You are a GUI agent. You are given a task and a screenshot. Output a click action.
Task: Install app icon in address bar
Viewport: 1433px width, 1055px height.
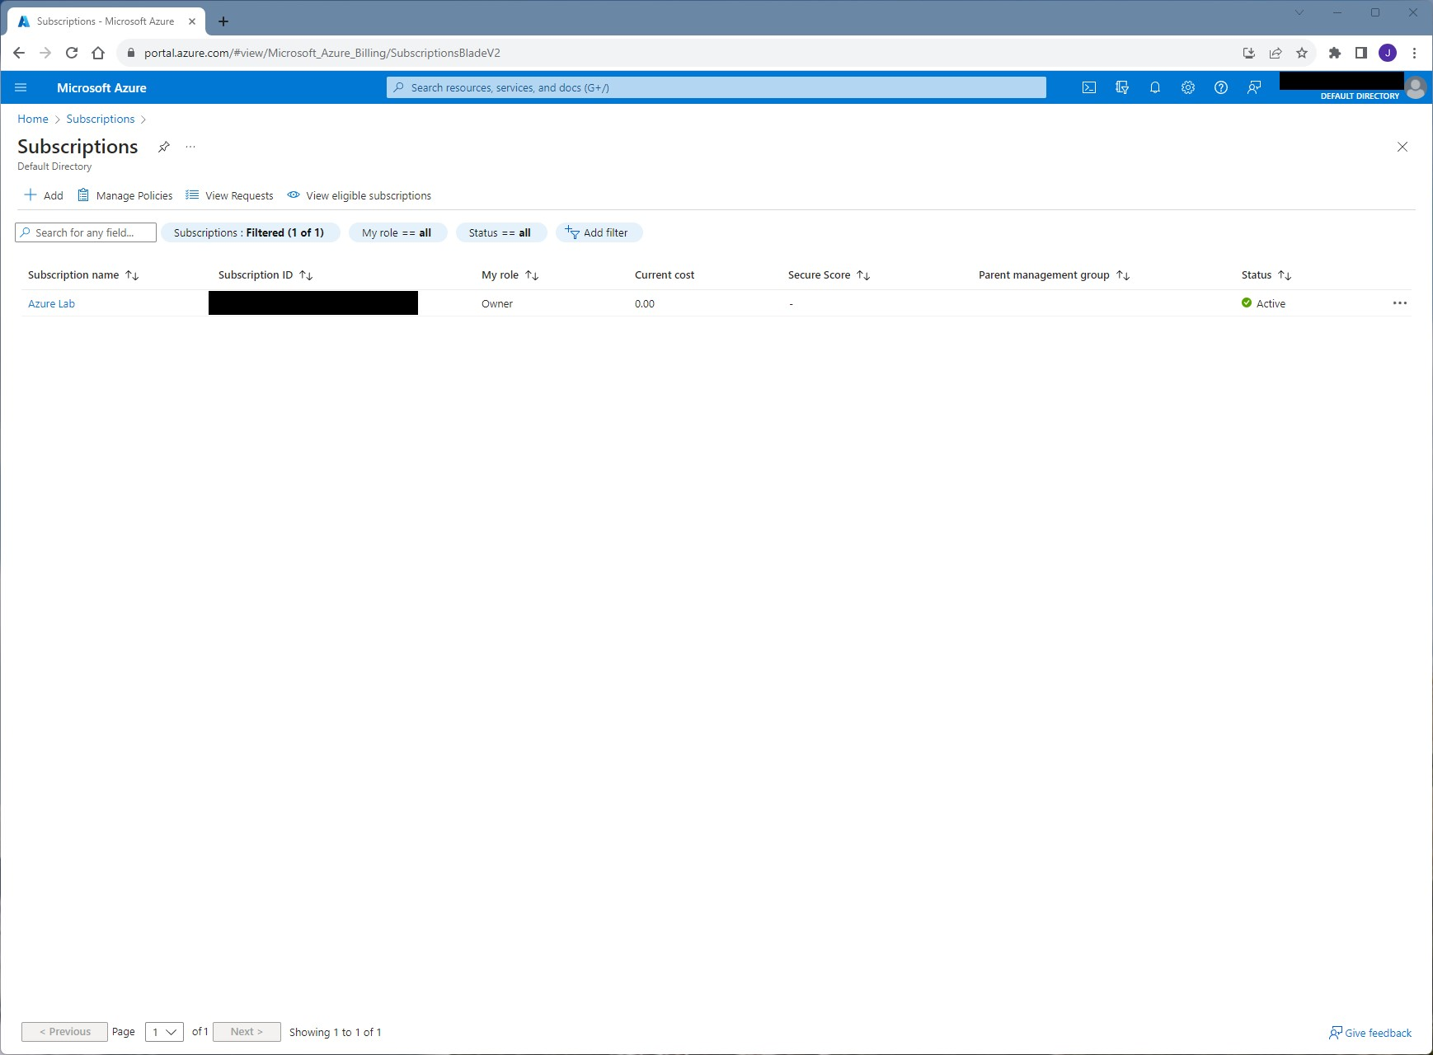(x=1249, y=53)
